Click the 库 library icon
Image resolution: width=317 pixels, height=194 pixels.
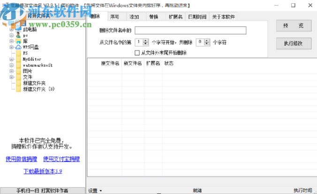point(18,41)
